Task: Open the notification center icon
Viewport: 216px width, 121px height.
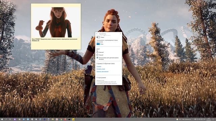Action: tap(213, 120)
